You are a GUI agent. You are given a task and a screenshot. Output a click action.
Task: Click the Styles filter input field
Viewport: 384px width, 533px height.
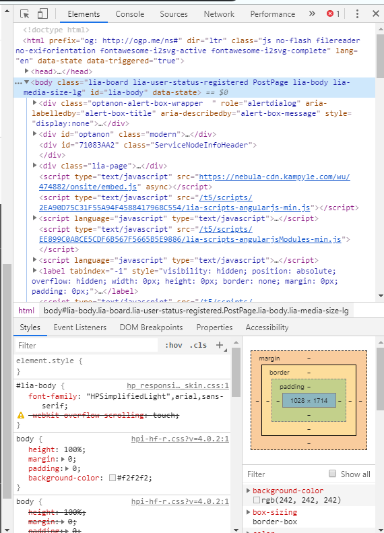[87, 346]
